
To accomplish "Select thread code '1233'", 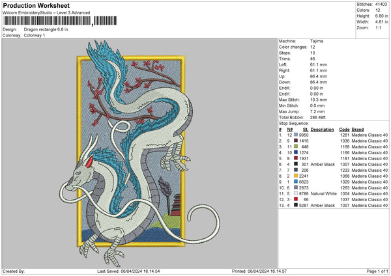I will coord(345,170).
